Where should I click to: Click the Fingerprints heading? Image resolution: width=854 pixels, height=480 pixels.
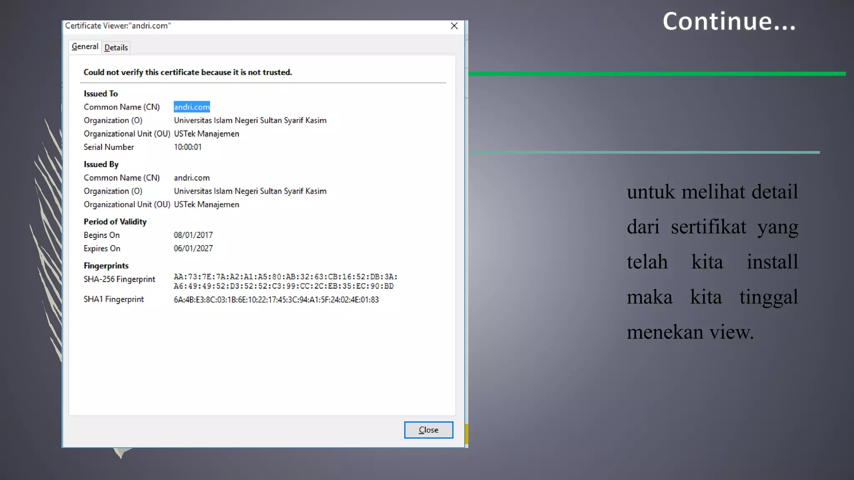point(106,266)
